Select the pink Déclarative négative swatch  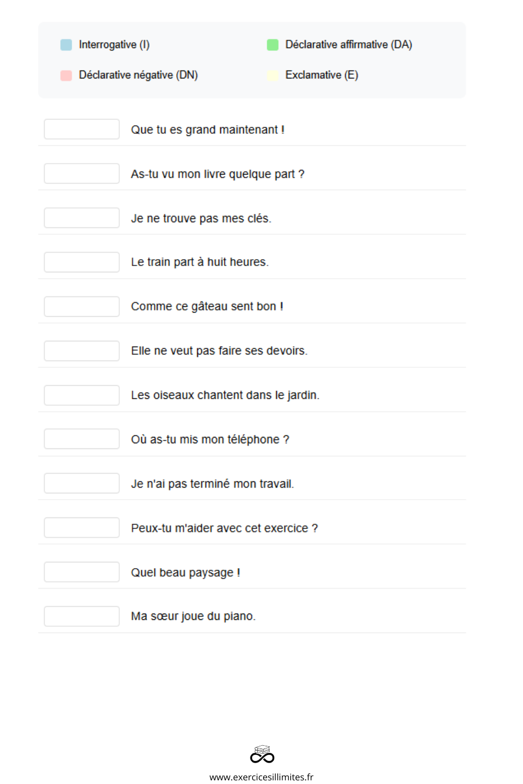[x=66, y=75]
